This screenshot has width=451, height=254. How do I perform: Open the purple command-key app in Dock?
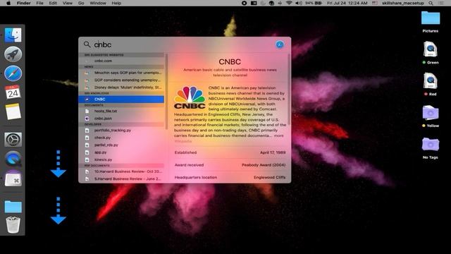click(13, 179)
